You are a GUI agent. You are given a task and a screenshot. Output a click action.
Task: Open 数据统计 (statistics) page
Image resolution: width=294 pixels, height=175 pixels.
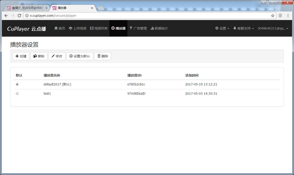[x=159, y=29]
